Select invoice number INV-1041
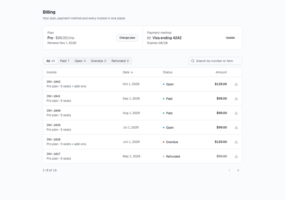 pyautogui.click(x=53, y=96)
